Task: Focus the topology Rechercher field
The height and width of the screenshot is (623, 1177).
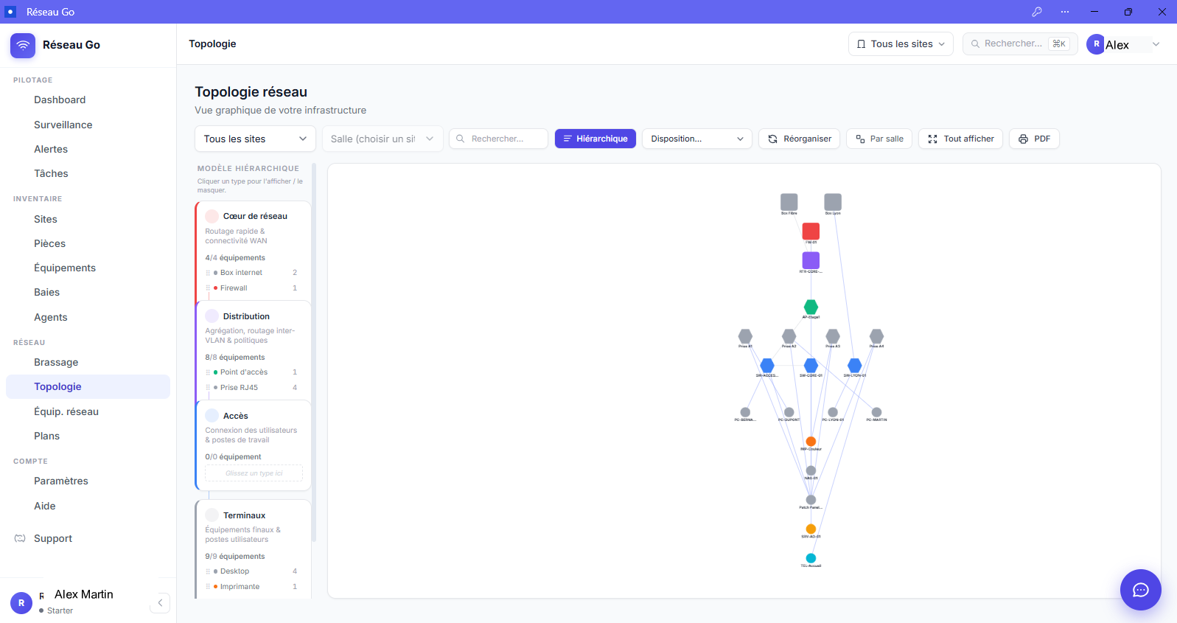Action: click(498, 139)
